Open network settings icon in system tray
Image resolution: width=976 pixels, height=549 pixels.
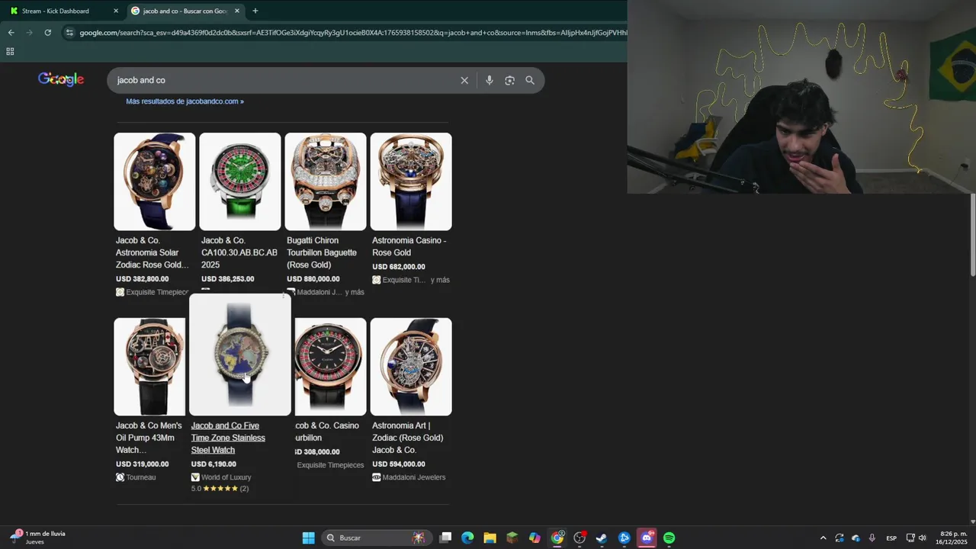[910, 538]
